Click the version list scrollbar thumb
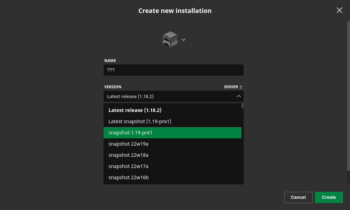The height and width of the screenshot is (210, 350). pos(243,106)
